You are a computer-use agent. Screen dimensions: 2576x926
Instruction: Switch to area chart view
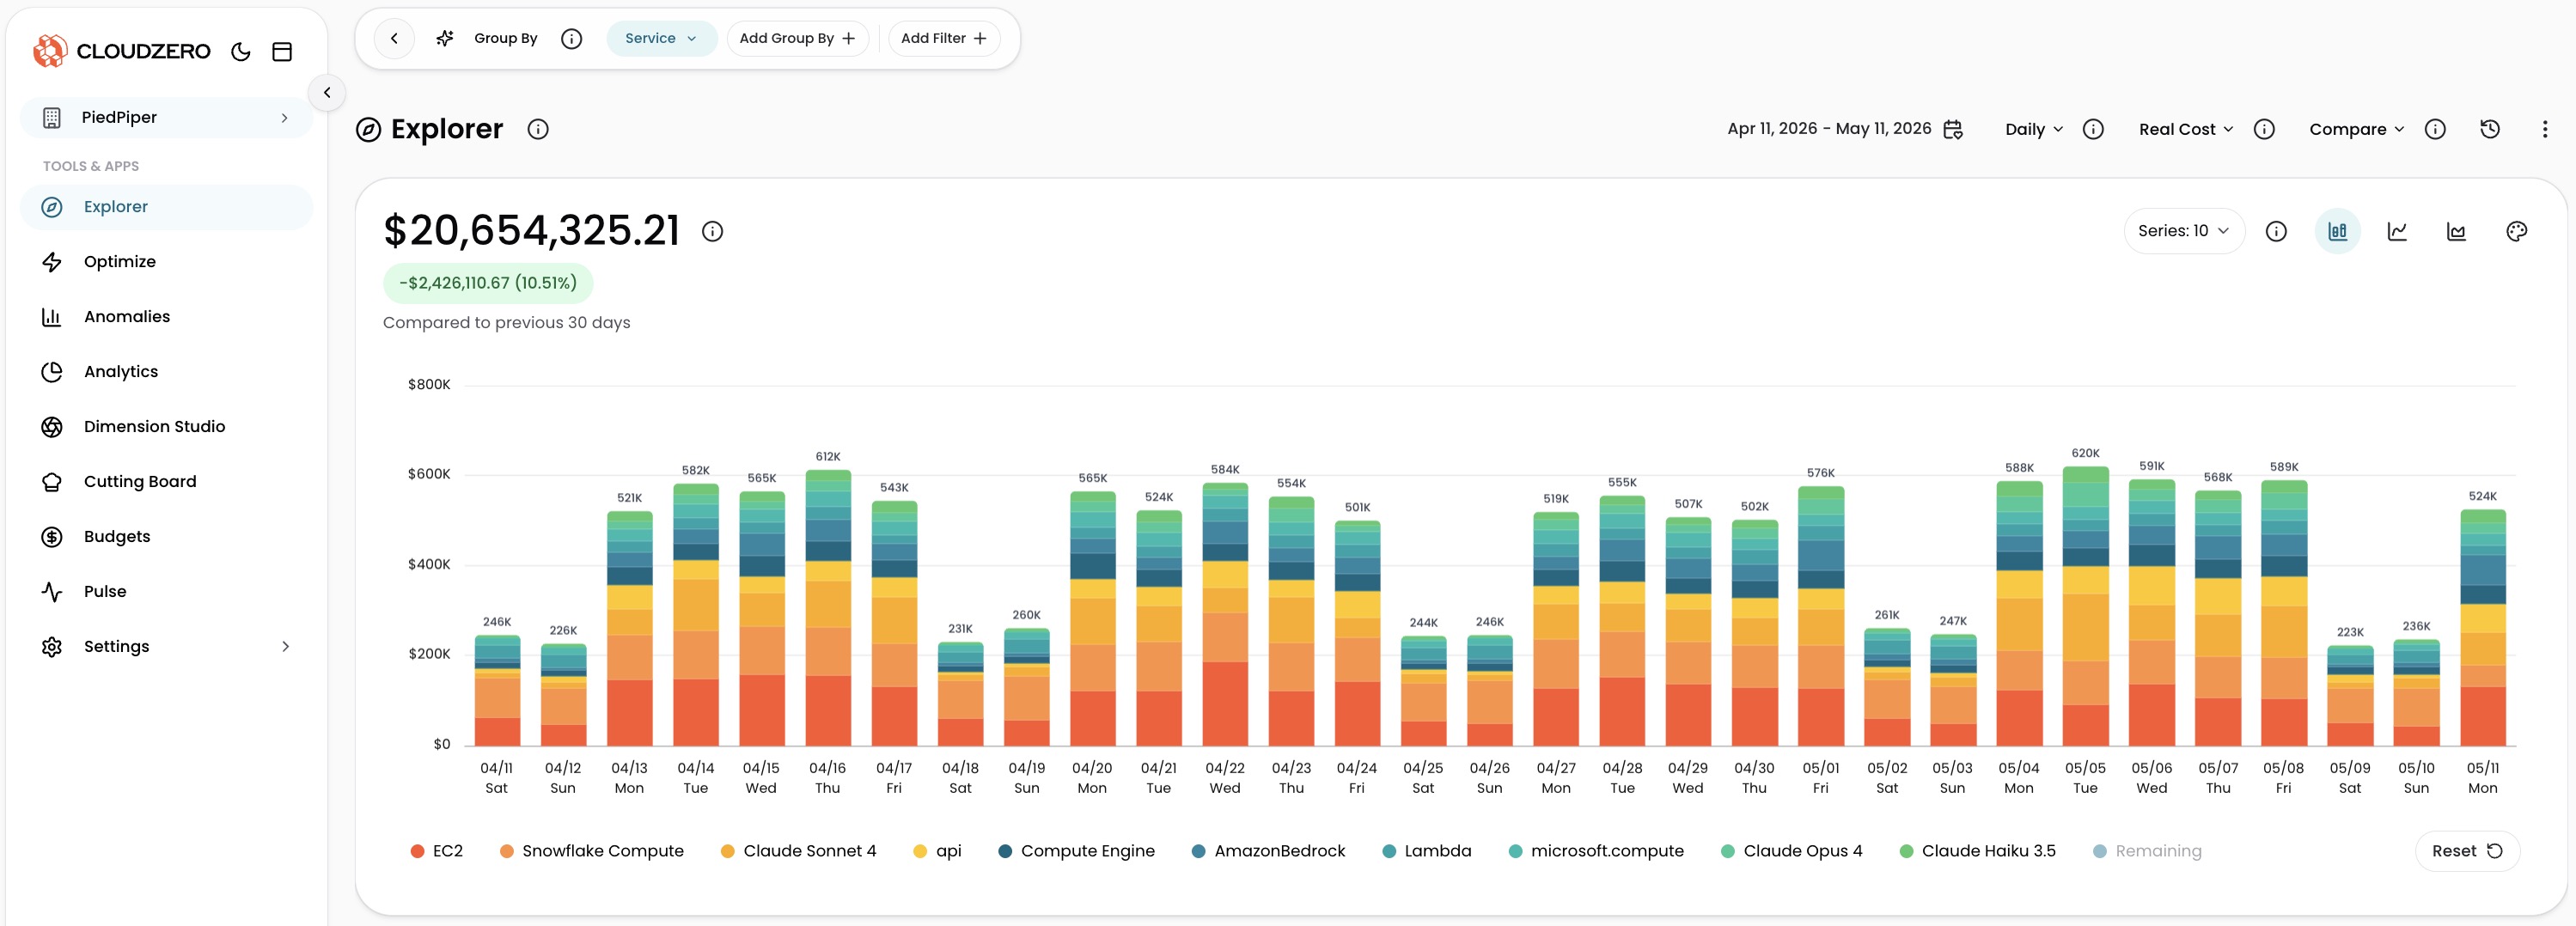(2456, 231)
